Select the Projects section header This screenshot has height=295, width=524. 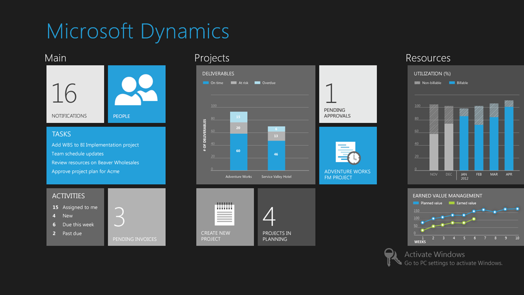(212, 58)
